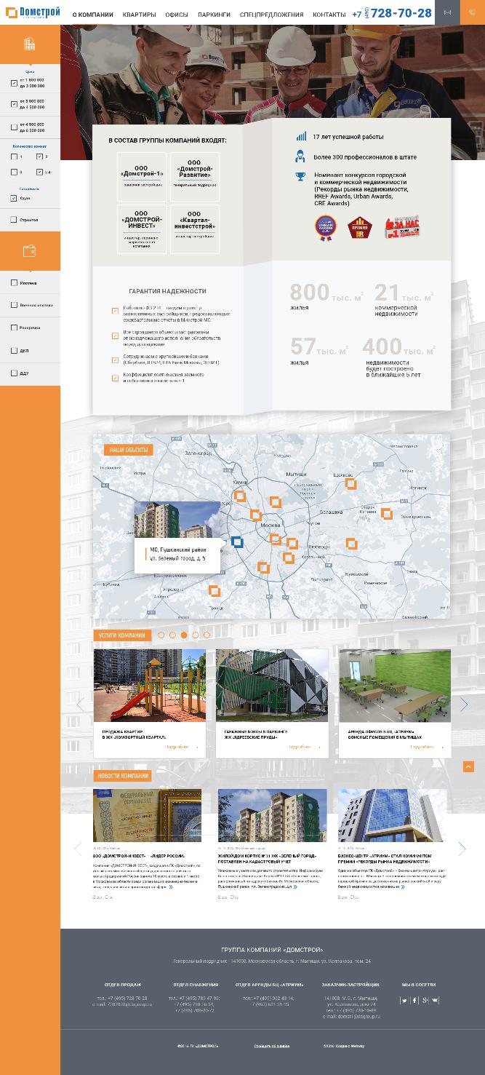
Task: Click the orange header button beside envelope
Action: [x=473, y=12]
